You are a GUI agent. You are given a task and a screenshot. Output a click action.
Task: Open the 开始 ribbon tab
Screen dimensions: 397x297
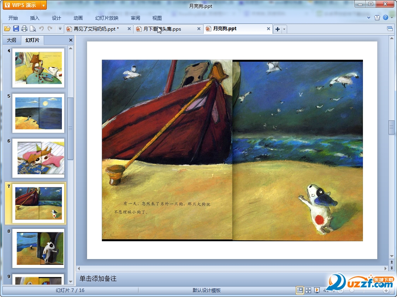13,18
